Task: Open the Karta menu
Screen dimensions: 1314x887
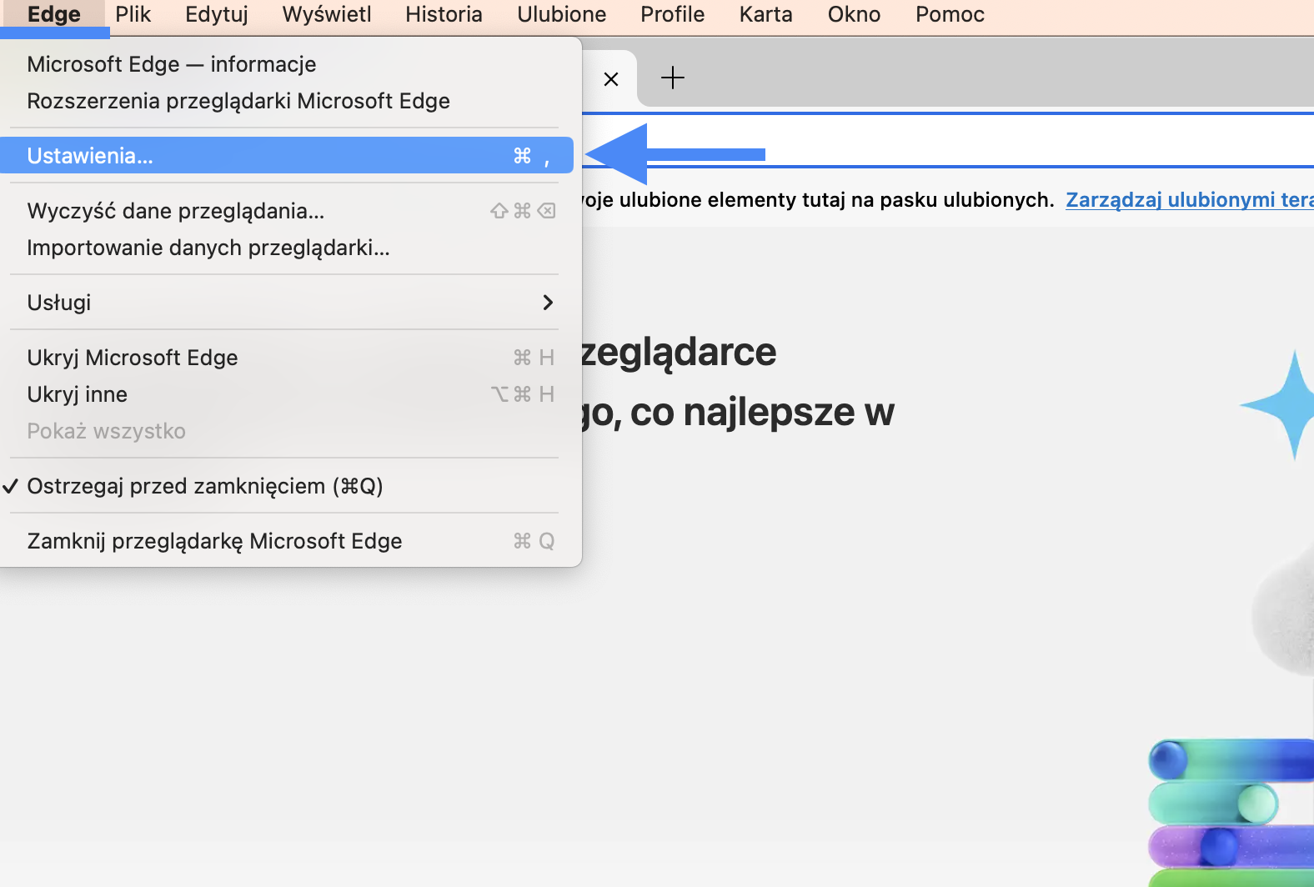Action: pos(766,15)
